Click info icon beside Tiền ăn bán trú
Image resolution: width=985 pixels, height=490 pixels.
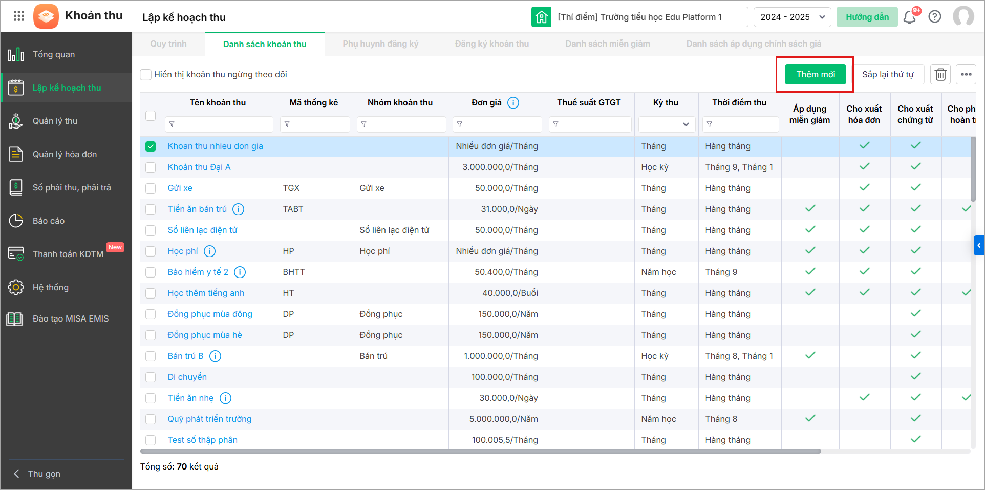239,209
